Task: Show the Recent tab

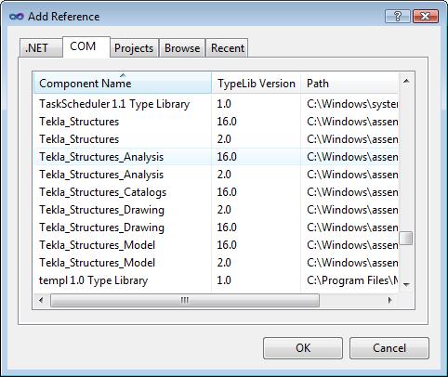Action: (228, 48)
